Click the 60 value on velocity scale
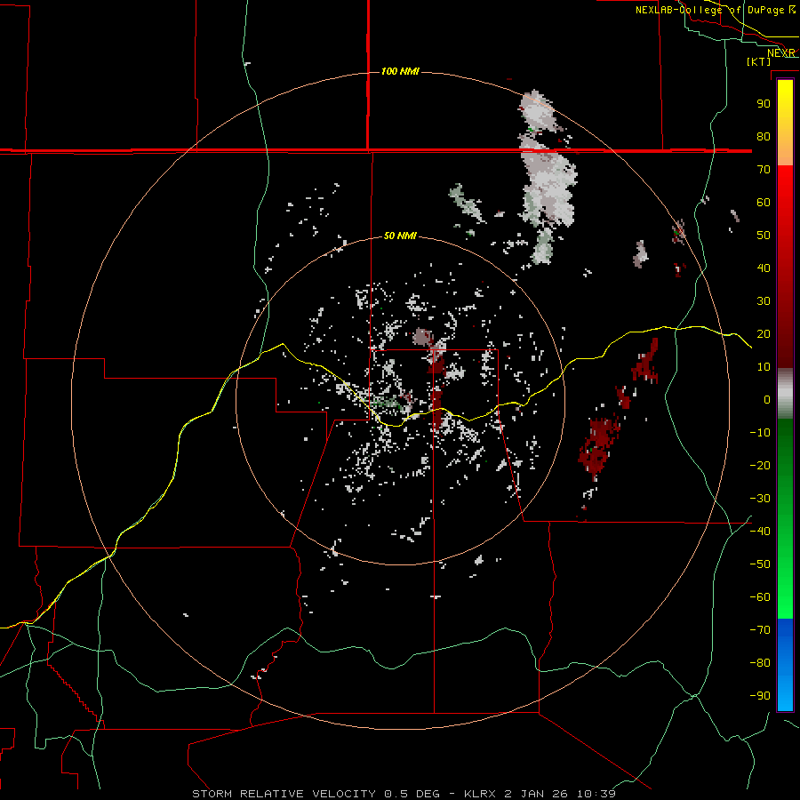This screenshot has height=800, width=800. 764,202
